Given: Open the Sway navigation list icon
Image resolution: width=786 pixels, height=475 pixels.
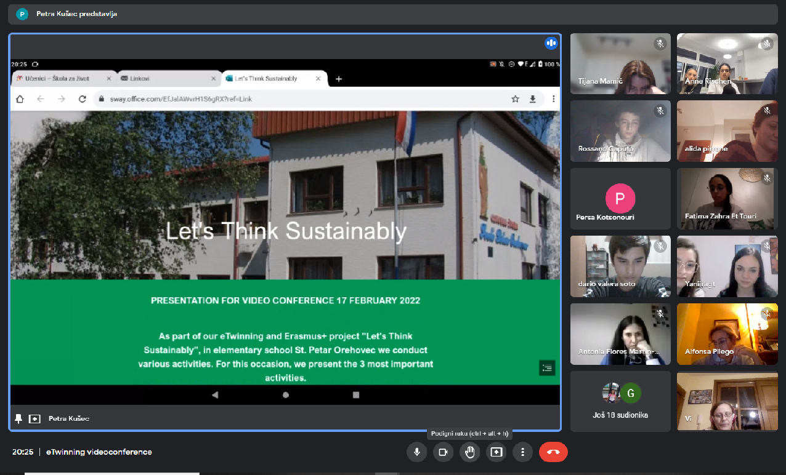Looking at the screenshot, I should [x=546, y=368].
